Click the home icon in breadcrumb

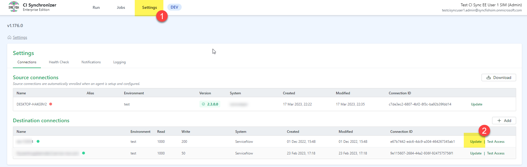click(9, 37)
